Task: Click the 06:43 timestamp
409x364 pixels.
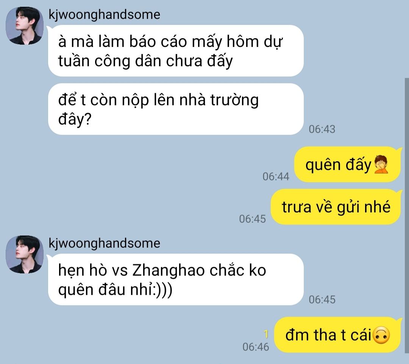Action: pos(322,129)
